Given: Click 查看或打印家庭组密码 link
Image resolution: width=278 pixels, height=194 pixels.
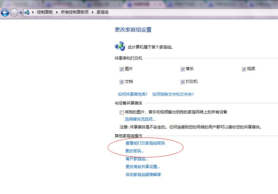Looking at the screenshot, I should pyautogui.click(x=145, y=143).
